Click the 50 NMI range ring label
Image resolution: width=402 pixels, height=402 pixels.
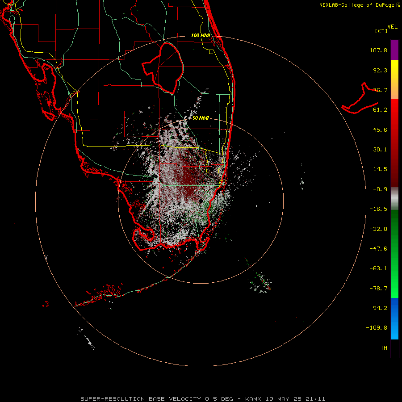coord(201,118)
